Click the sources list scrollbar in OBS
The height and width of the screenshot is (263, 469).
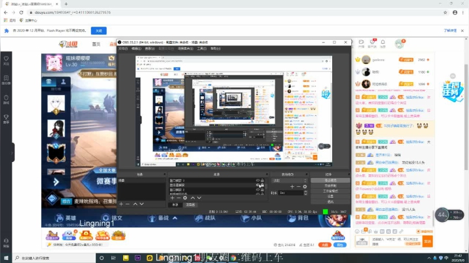pos(267,186)
